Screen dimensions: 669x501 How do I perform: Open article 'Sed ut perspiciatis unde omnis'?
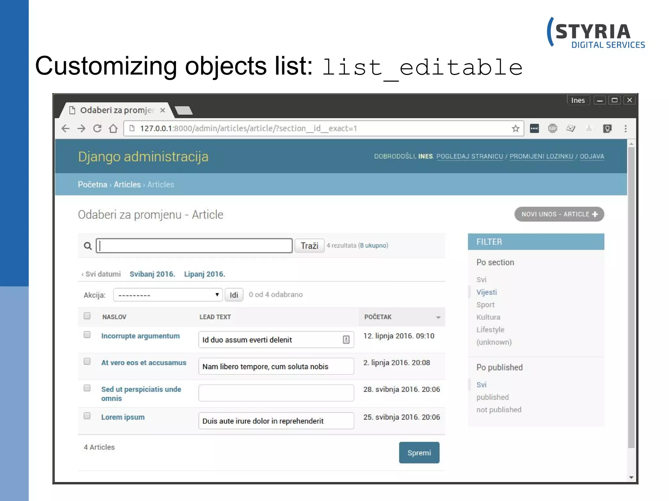pyautogui.click(x=141, y=394)
